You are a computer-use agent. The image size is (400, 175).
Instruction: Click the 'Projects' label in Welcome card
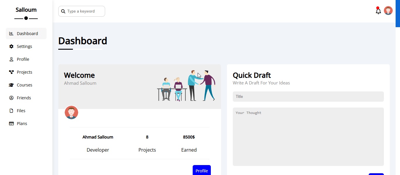147,150
